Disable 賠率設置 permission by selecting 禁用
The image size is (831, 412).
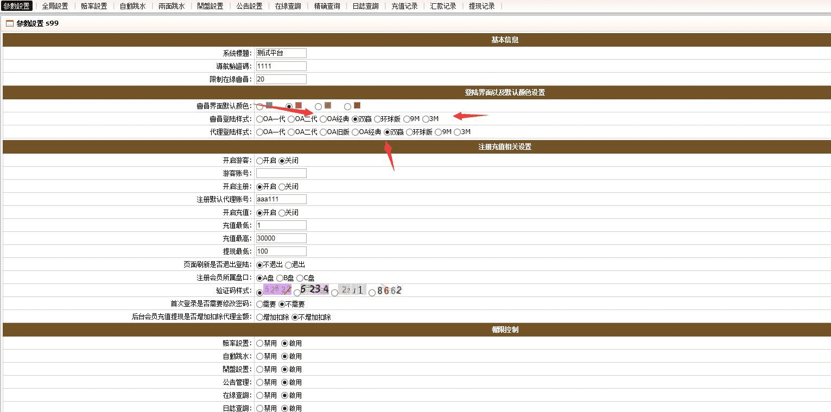(x=260, y=344)
